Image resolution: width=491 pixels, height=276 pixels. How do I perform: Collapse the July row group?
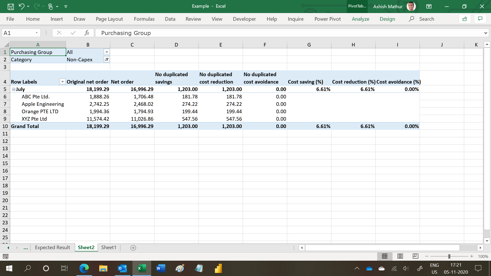[13, 89]
